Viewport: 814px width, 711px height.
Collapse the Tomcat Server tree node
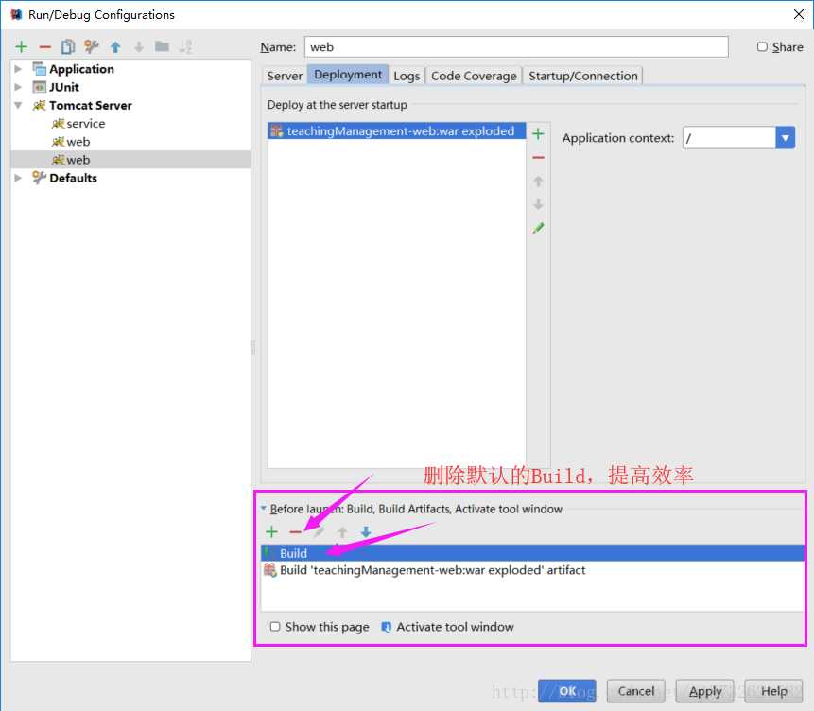pyautogui.click(x=18, y=106)
